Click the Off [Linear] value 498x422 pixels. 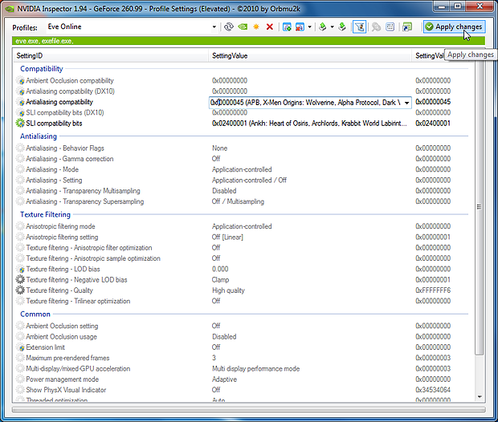(x=227, y=237)
